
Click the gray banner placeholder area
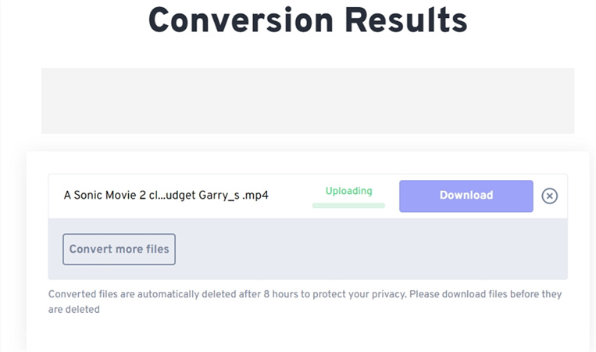click(x=307, y=100)
